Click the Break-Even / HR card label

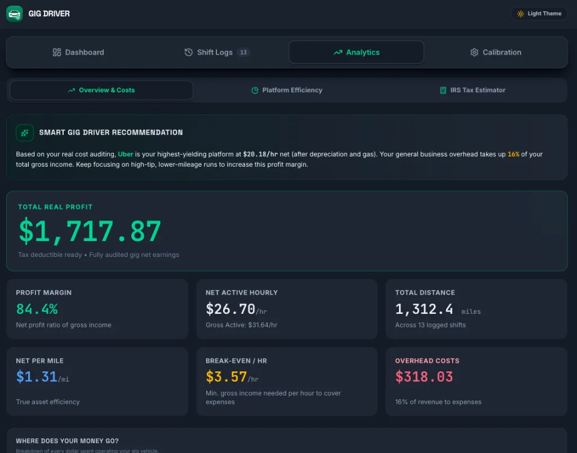236,361
